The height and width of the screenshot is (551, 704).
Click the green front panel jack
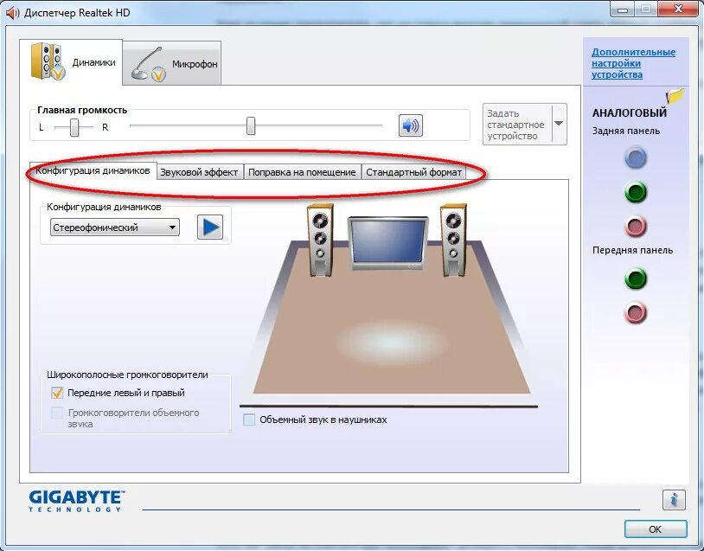point(636,278)
